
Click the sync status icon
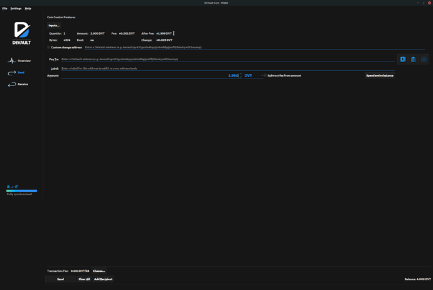point(16,186)
